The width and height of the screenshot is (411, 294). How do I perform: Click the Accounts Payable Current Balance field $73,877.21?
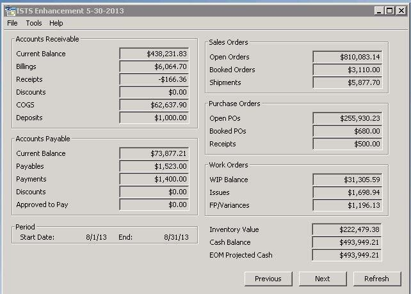[x=154, y=153]
